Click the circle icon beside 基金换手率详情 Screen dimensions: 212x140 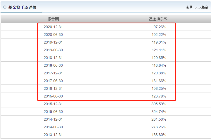(5, 7)
